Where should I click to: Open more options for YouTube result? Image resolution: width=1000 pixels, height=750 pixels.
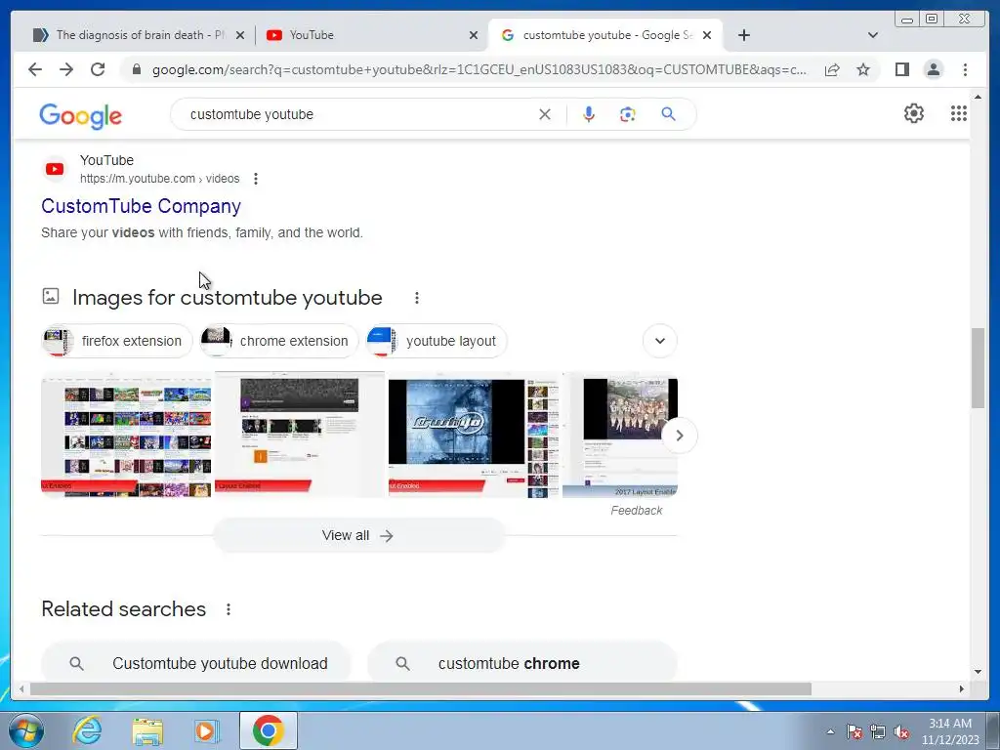(256, 179)
